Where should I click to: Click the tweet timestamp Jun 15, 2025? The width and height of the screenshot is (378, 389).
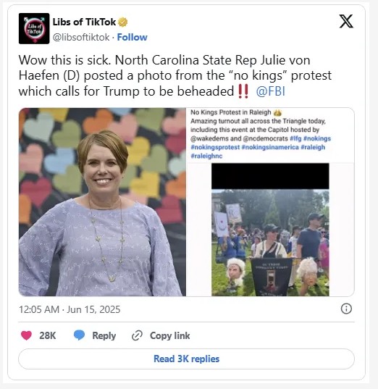pos(70,309)
